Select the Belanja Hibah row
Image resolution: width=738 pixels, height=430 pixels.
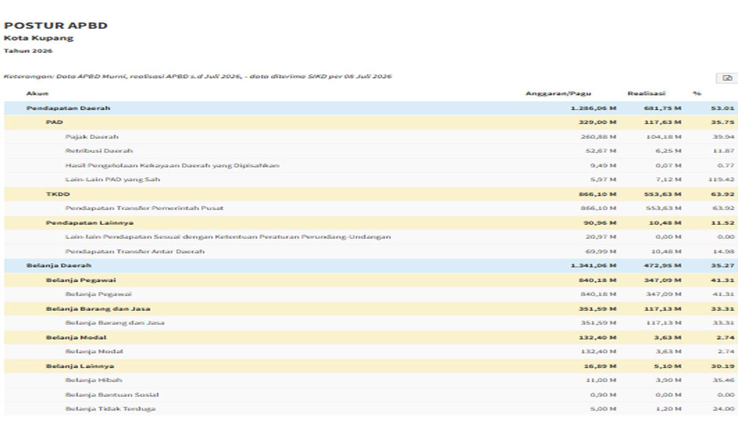(371, 380)
